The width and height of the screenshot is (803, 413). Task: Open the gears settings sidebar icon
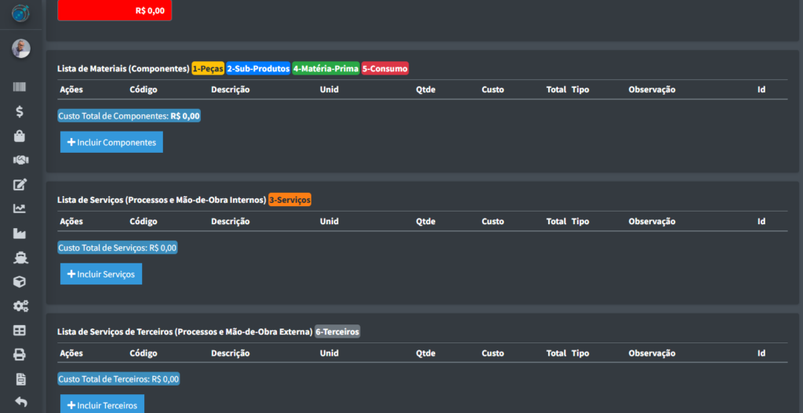point(20,306)
